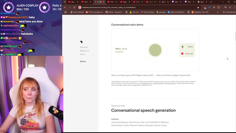Screen dimensions: 236x133
Task: Open the media control toolbar icon
Action: [x=225, y=7]
